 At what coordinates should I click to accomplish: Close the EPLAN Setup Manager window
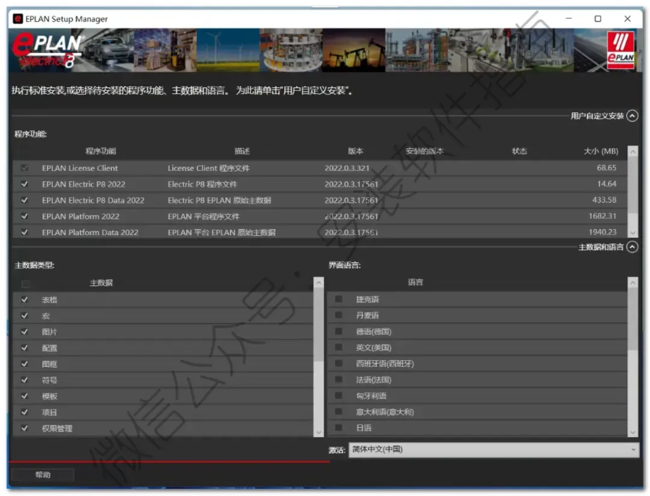627,19
